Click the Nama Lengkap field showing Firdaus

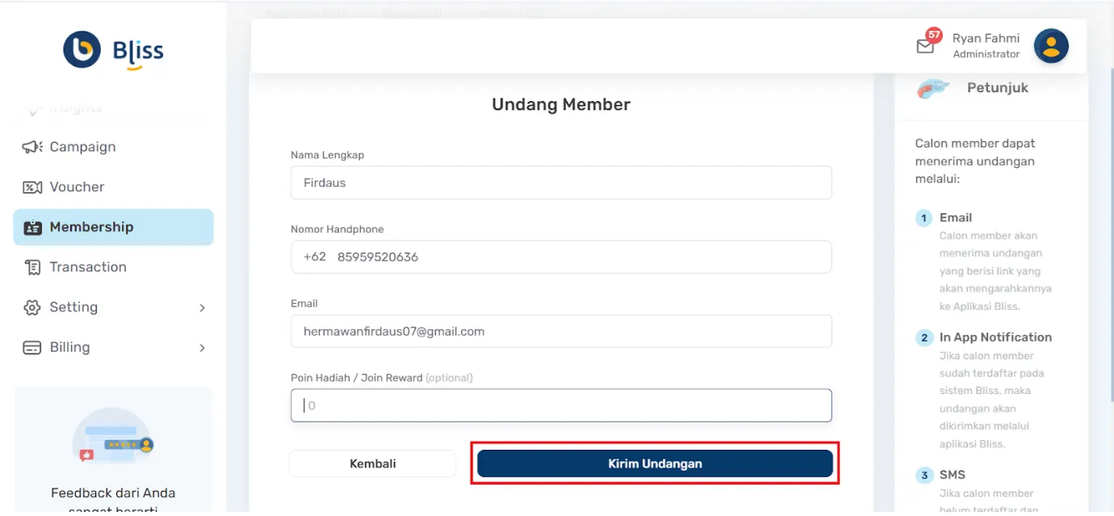click(560, 182)
